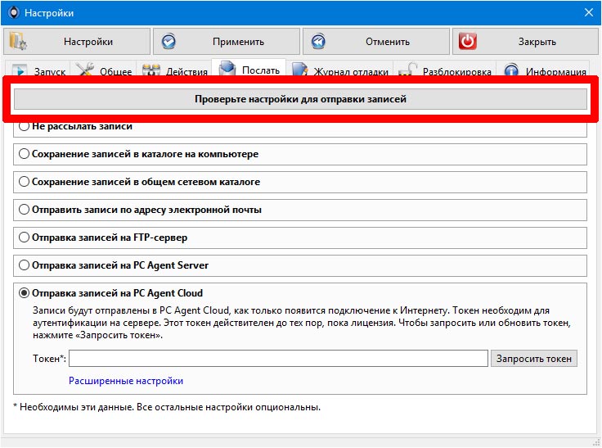Click the Настройки toolbar button with gear icon
Screen dimensions: 602x448
coord(78,42)
